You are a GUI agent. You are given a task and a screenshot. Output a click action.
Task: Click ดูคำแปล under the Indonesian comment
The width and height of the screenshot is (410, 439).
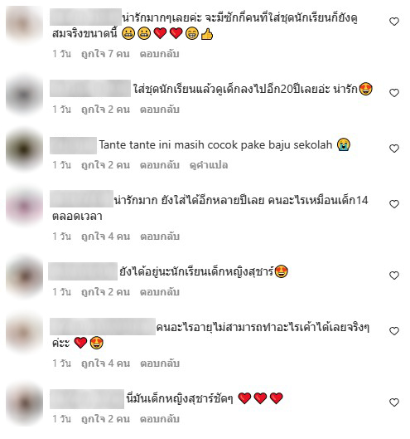coord(209,165)
